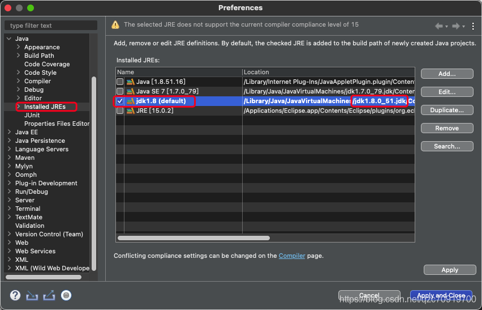Expand the Appearance node
This screenshot has width=482, height=310.
(x=19, y=47)
